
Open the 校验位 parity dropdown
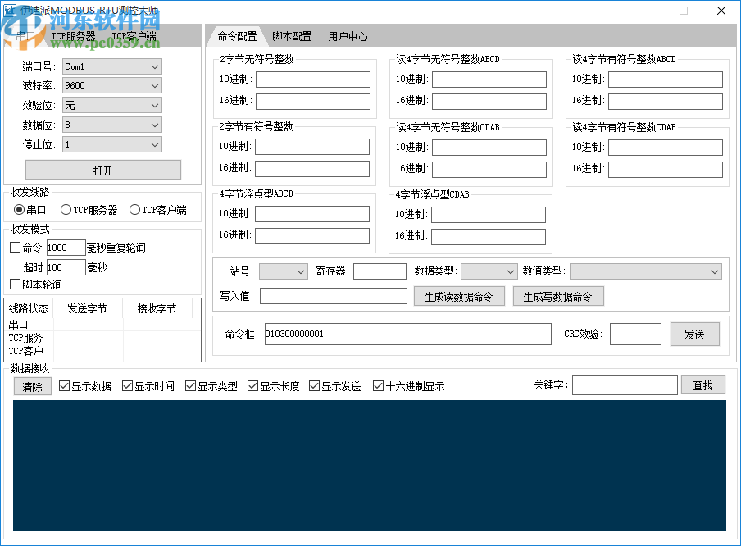pos(111,105)
